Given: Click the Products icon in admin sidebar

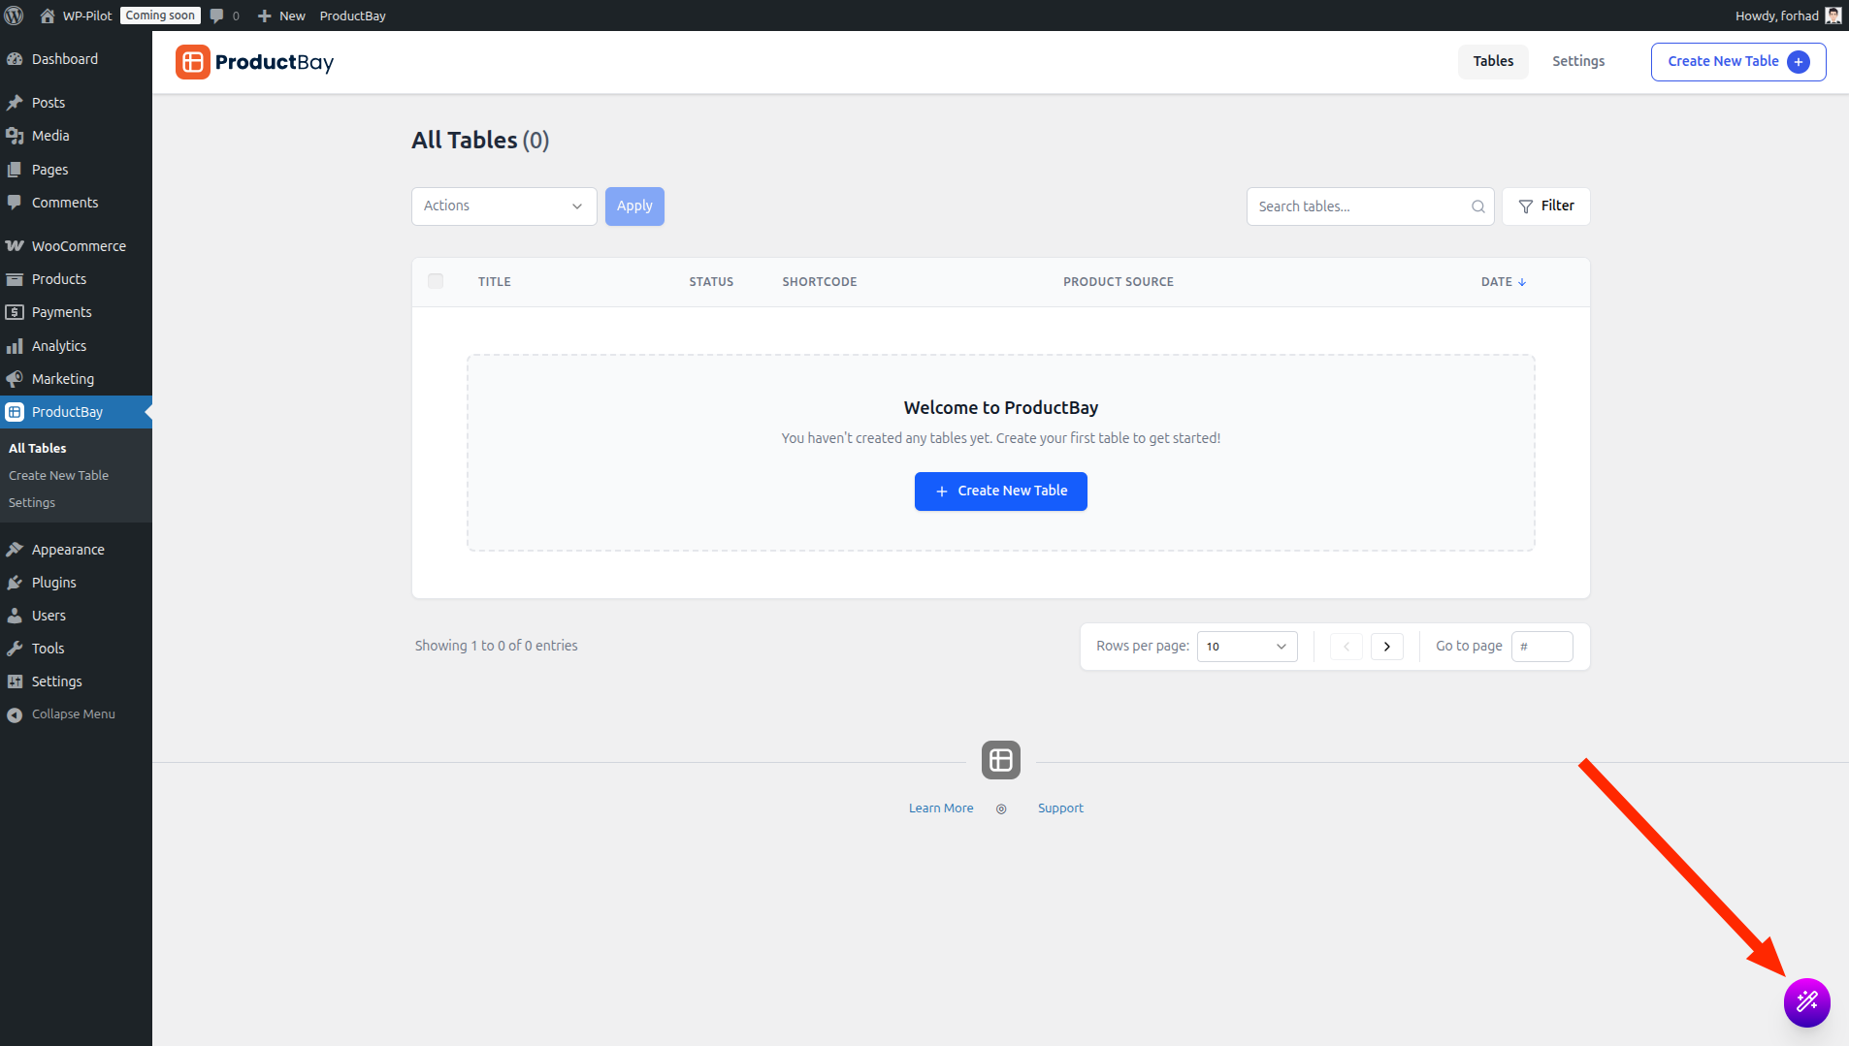Looking at the screenshot, I should [x=16, y=278].
